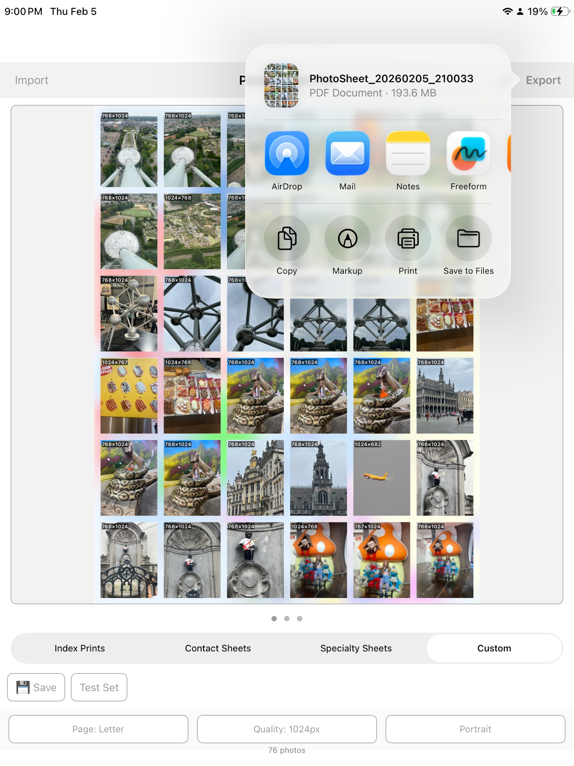
Task: Open the Portrait orientation selector
Action: tap(475, 729)
